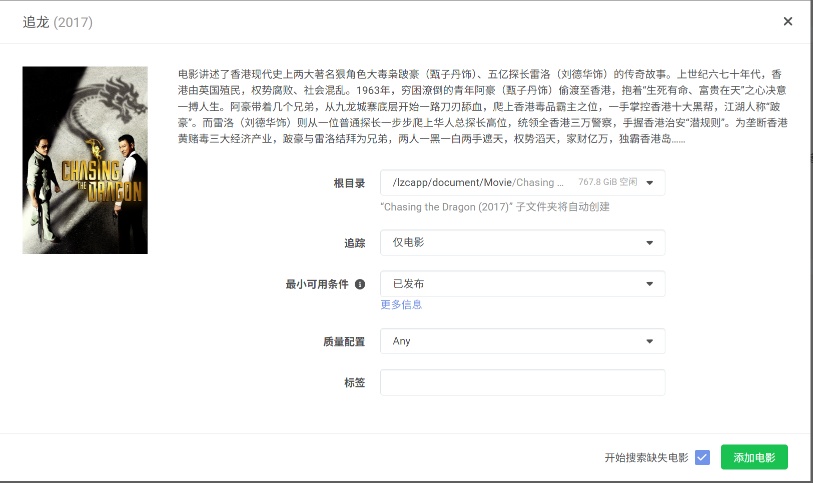Click the info icon beside 最小可用条件
This screenshot has height=483, width=813.
[360, 284]
